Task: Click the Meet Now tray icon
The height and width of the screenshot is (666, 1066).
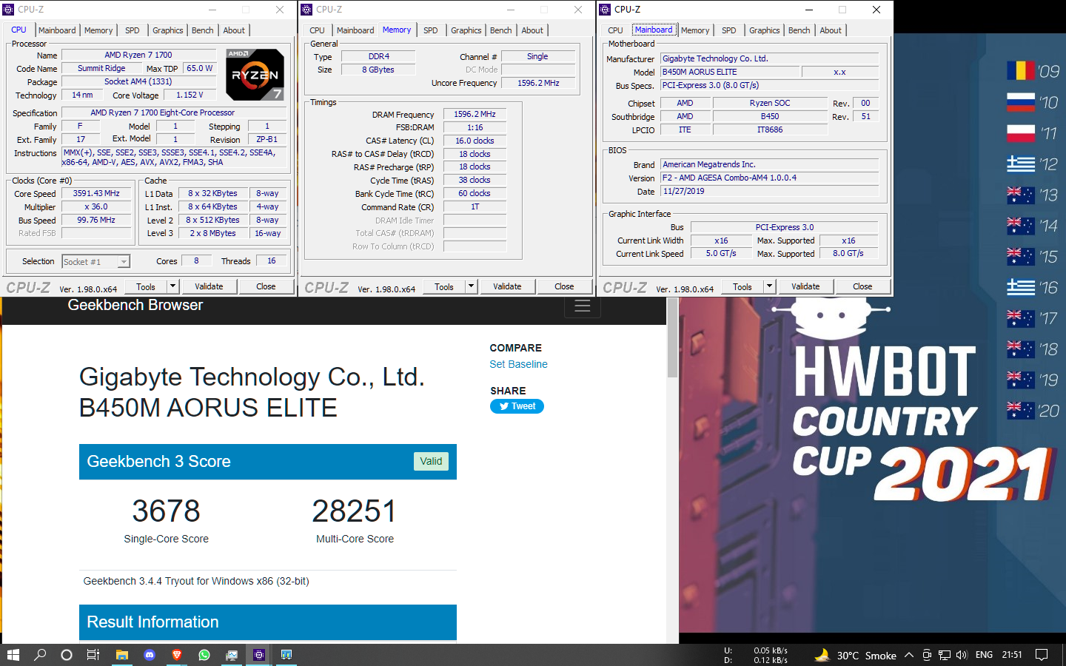Action: (926, 655)
